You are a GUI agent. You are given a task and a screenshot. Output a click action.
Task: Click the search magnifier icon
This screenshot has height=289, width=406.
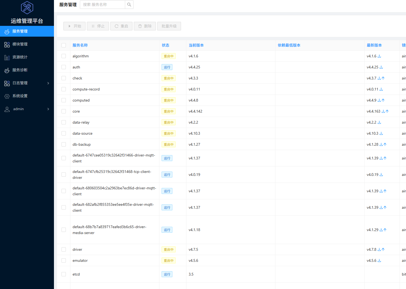(129, 5)
